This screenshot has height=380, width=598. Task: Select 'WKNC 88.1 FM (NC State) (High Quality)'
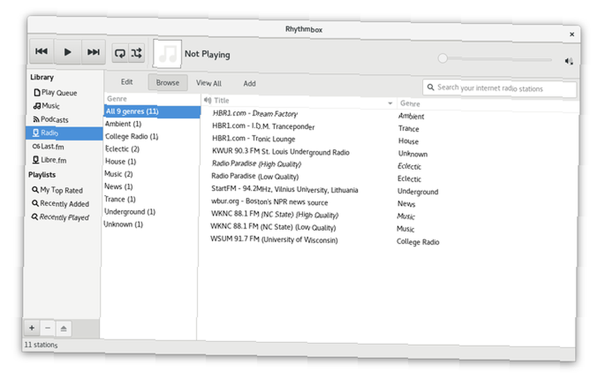(x=274, y=214)
